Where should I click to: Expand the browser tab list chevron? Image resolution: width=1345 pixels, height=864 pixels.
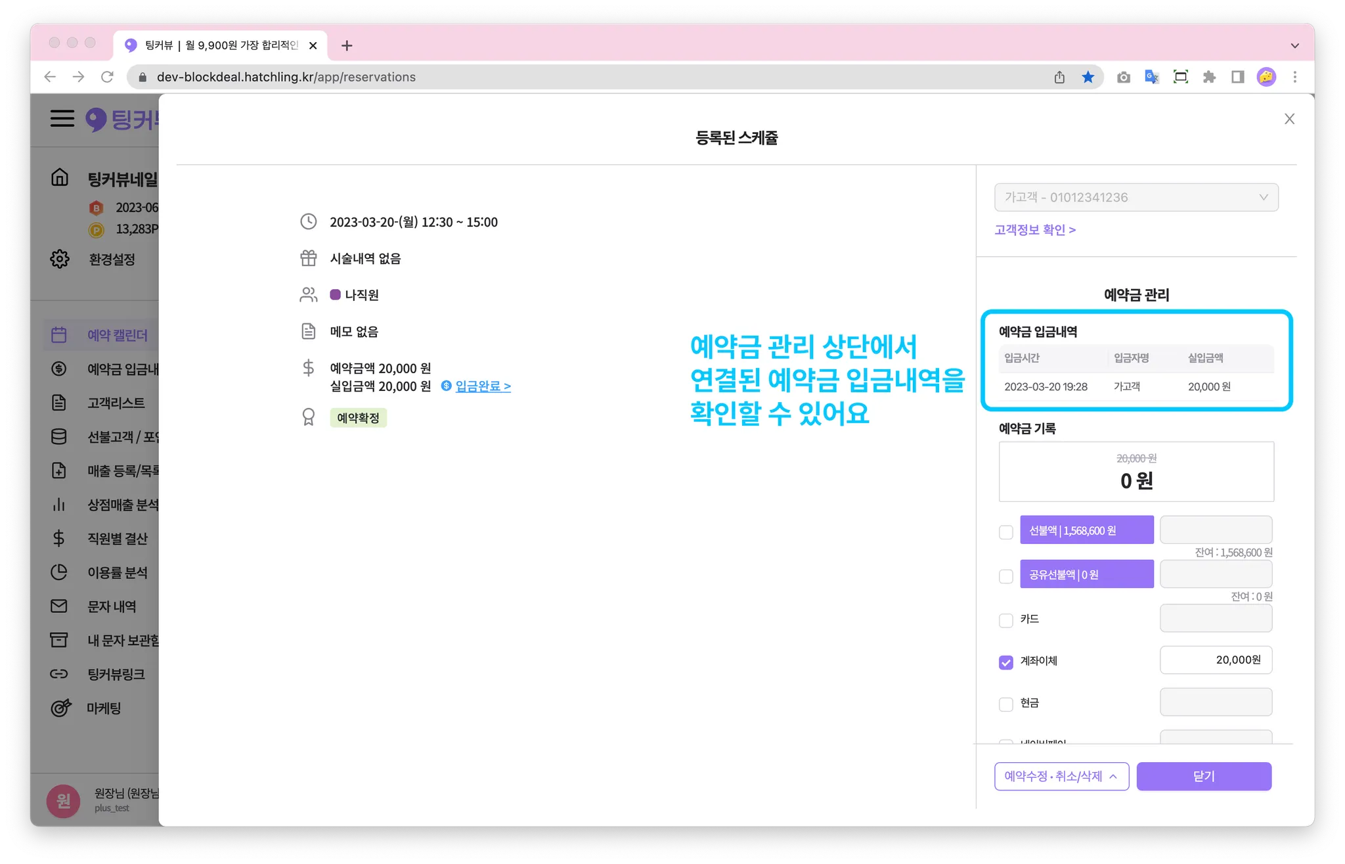pos(1294,46)
